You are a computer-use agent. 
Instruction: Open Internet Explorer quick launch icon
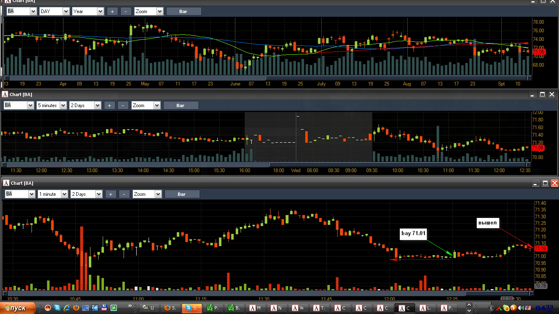(67, 307)
